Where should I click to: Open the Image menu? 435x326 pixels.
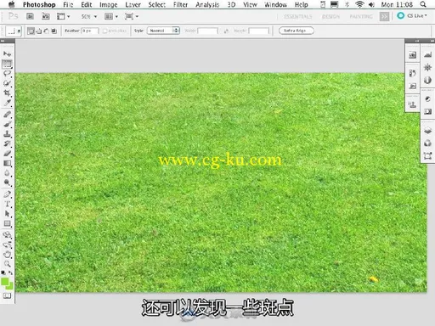(109, 4)
